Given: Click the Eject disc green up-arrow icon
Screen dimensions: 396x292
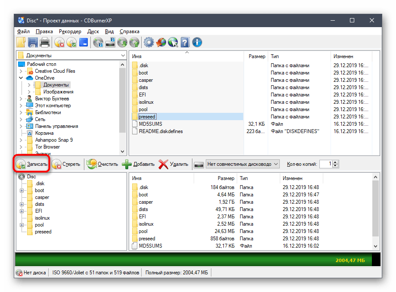Looking at the screenshot, I should tap(134, 42).
